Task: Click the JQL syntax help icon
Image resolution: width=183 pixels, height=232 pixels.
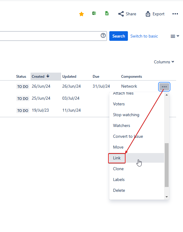Action: (x=103, y=35)
